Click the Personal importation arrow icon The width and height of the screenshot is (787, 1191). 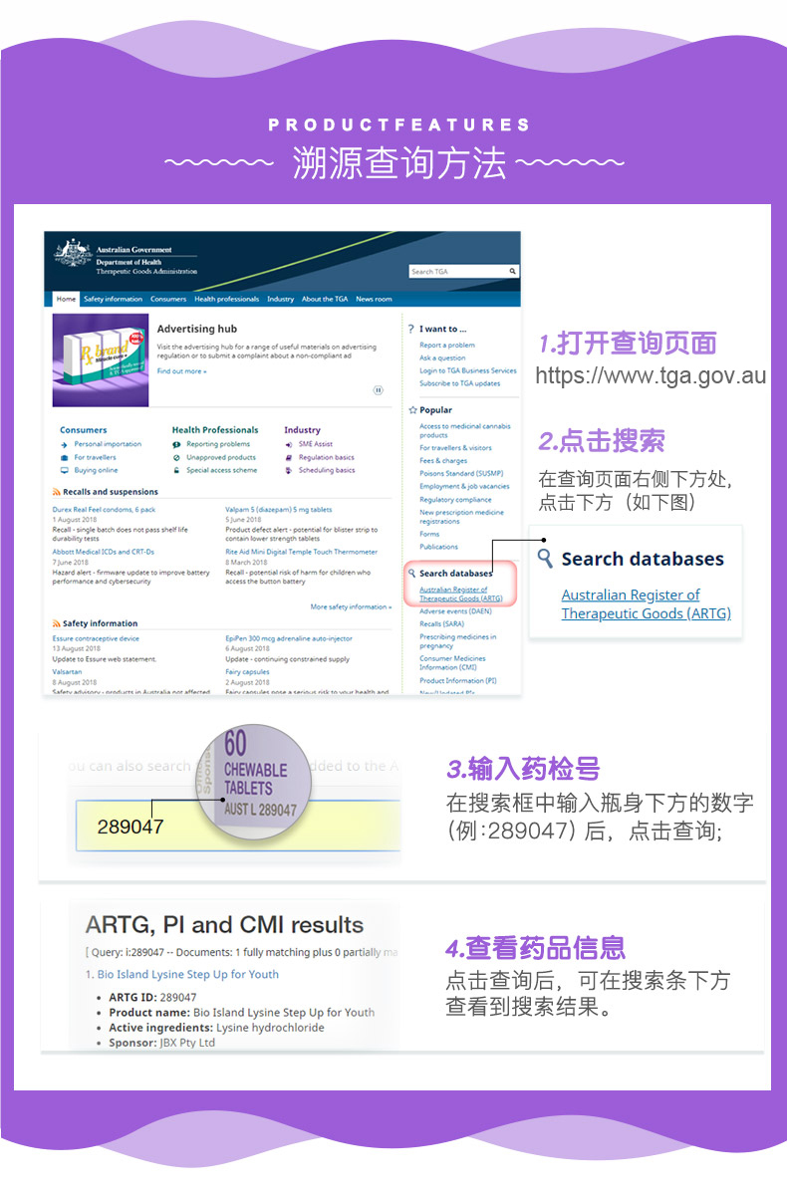pyautogui.click(x=64, y=444)
